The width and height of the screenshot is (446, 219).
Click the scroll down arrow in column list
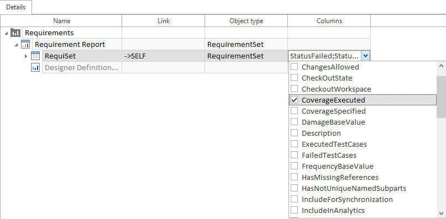(x=441, y=213)
